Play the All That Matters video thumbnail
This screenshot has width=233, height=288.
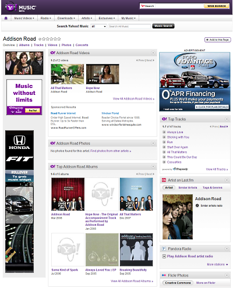click(68, 74)
